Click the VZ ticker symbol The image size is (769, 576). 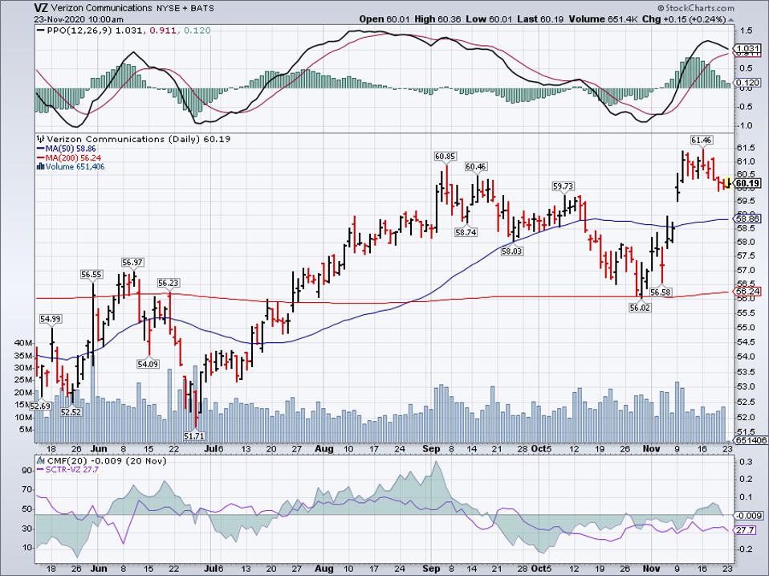(x=40, y=8)
